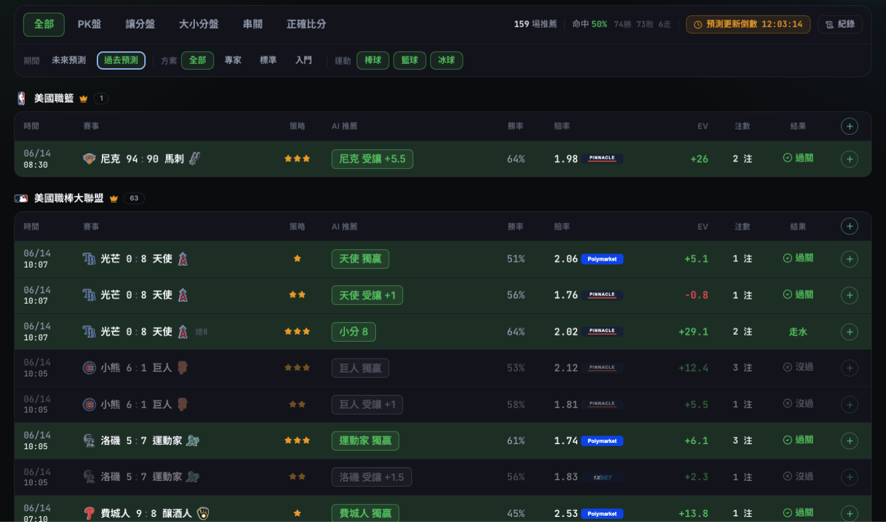Viewport: 886px width, 522px height.
Task: Select the 全部 plan filter
Action: click(197, 61)
